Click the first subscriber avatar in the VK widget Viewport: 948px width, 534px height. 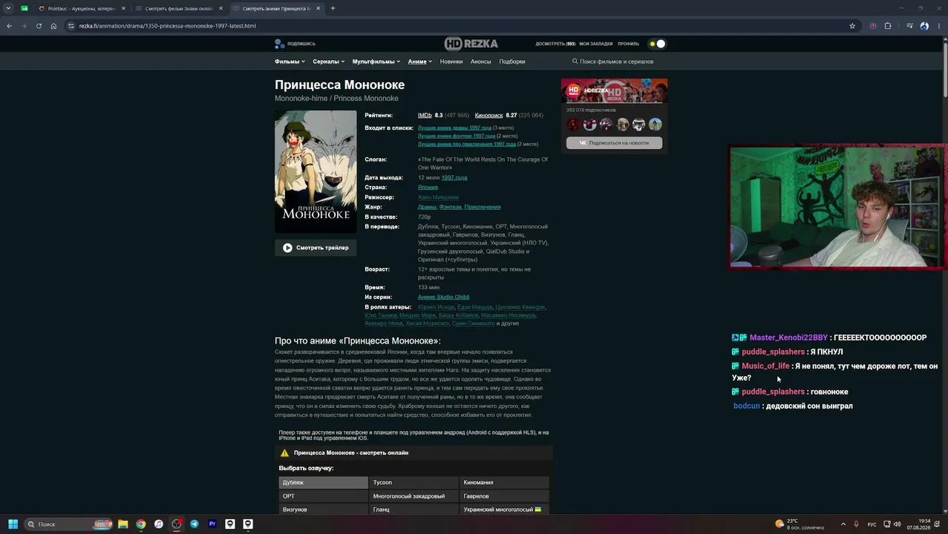[x=573, y=125]
